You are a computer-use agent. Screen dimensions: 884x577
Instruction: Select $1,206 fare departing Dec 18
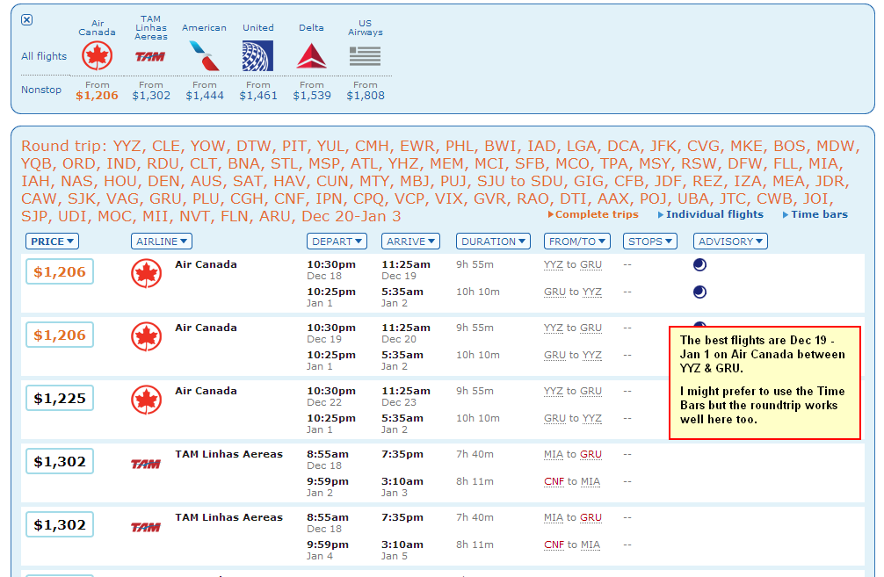pos(60,271)
